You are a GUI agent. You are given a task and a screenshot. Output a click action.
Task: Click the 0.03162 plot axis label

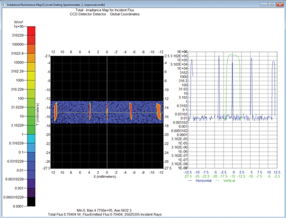coord(181,114)
